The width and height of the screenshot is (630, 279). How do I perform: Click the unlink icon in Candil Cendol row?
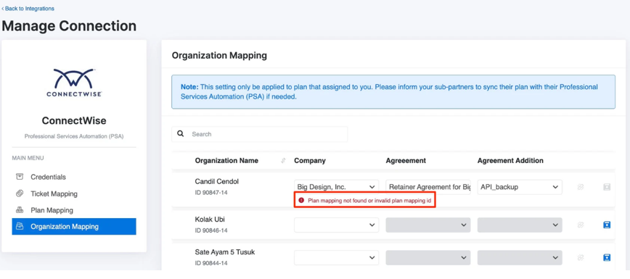point(580,187)
